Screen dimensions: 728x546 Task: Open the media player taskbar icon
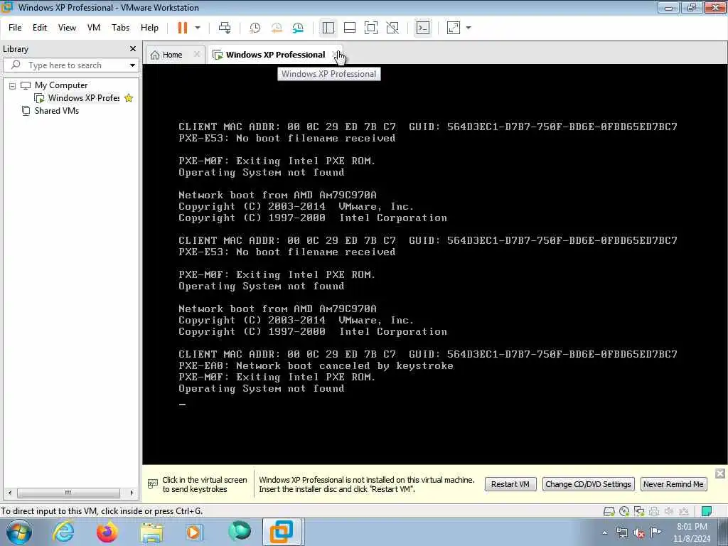194,532
